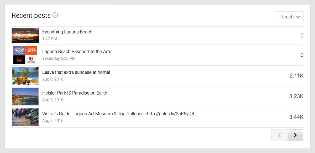Click the Yesterday 5:53 PM timestamp

[59, 58]
